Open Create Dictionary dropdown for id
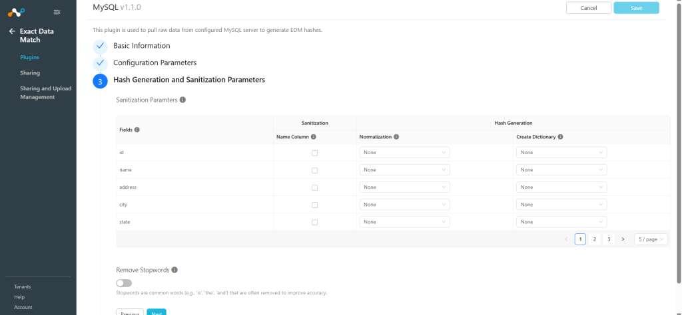 click(561, 152)
